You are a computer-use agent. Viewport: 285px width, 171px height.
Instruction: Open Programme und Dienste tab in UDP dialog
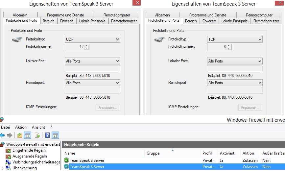65,15
